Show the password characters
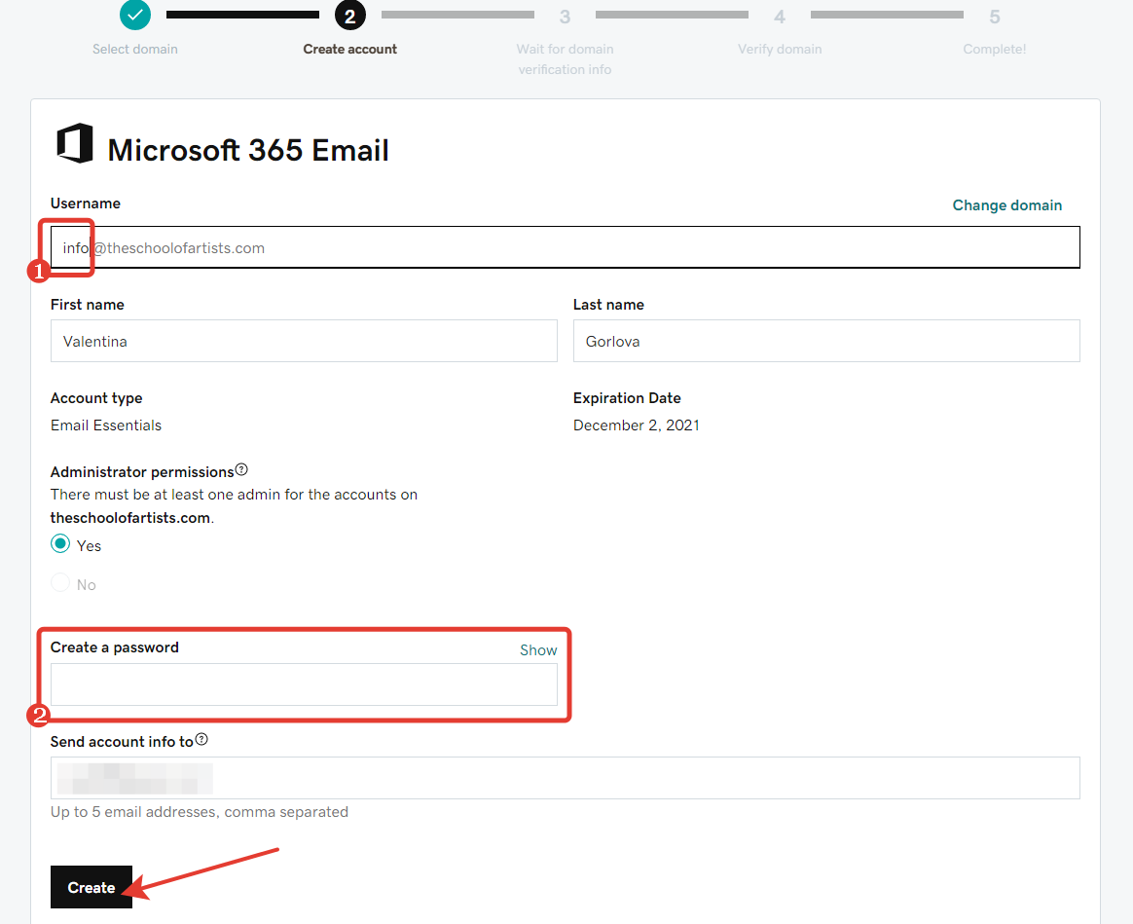This screenshot has height=924, width=1133. pyautogui.click(x=538, y=650)
